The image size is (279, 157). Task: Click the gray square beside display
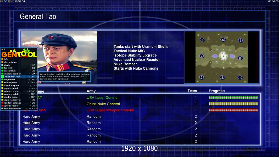pyautogui.click(x=2, y=65)
